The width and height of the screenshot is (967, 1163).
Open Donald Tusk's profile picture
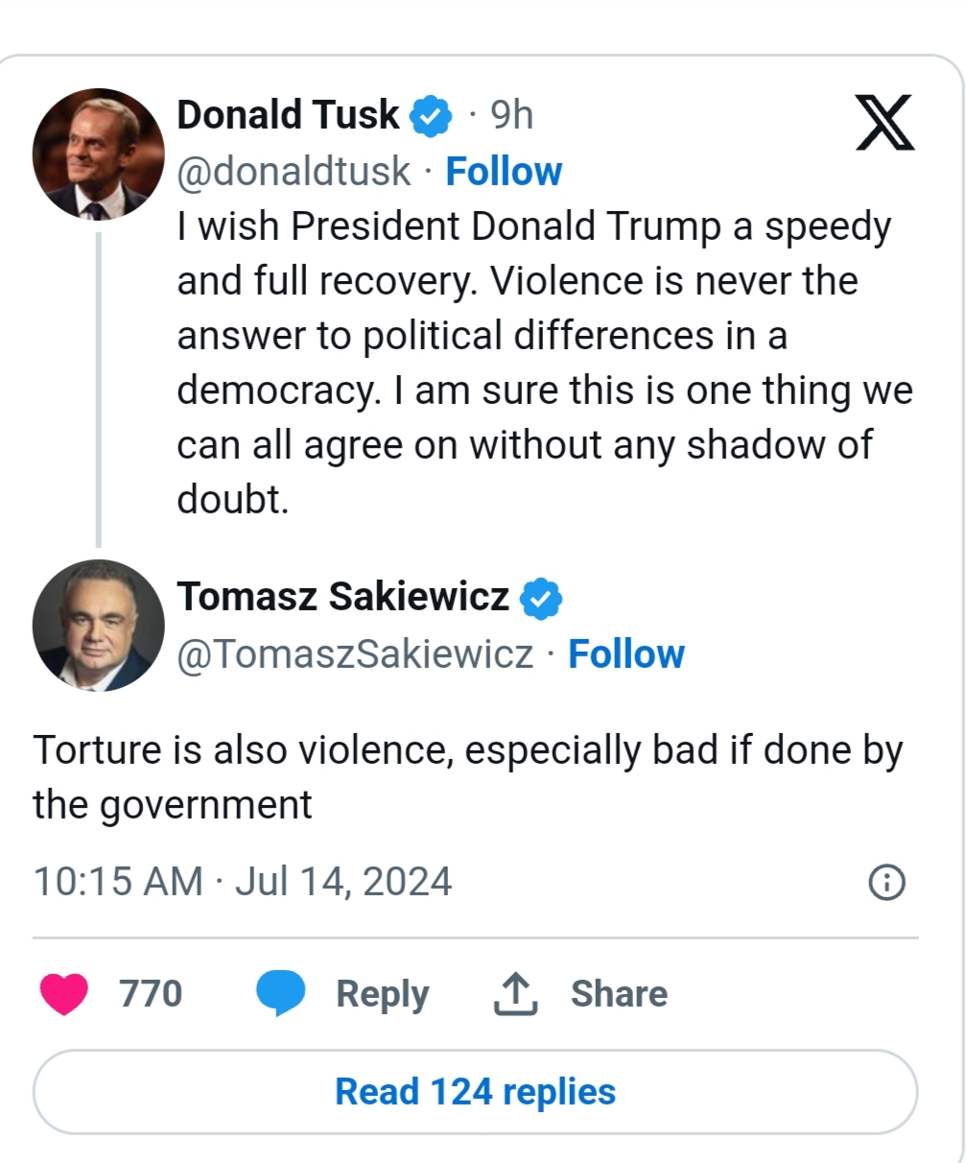click(98, 154)
